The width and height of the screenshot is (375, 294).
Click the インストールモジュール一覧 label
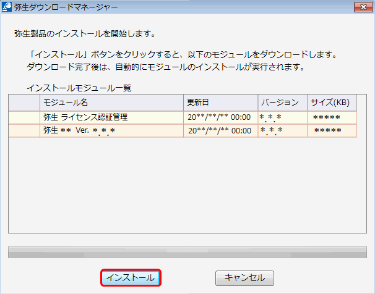pyautogui.click(x=79, y=88)
